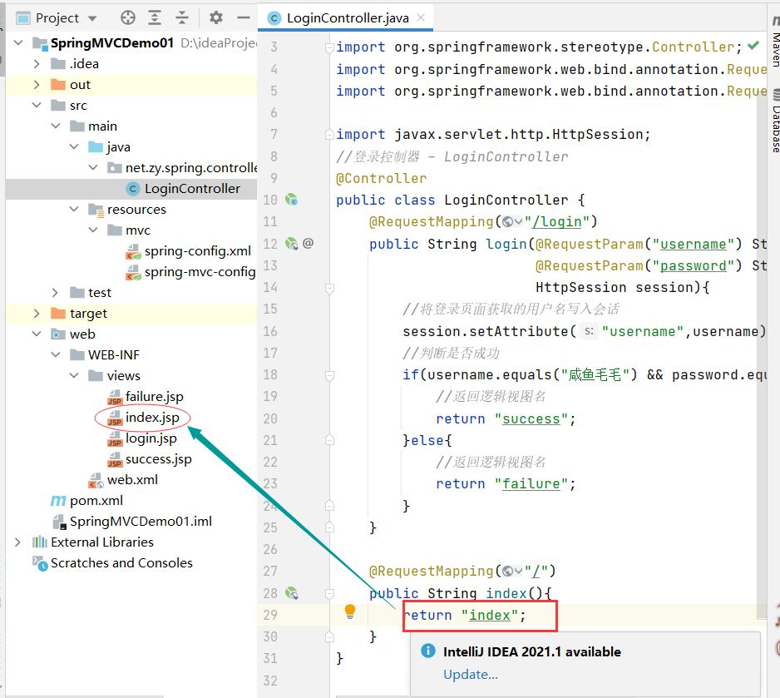Open Project panel settings gear
Image resolution: width=780 pixels, height=698 pixels.
[216, 18]
